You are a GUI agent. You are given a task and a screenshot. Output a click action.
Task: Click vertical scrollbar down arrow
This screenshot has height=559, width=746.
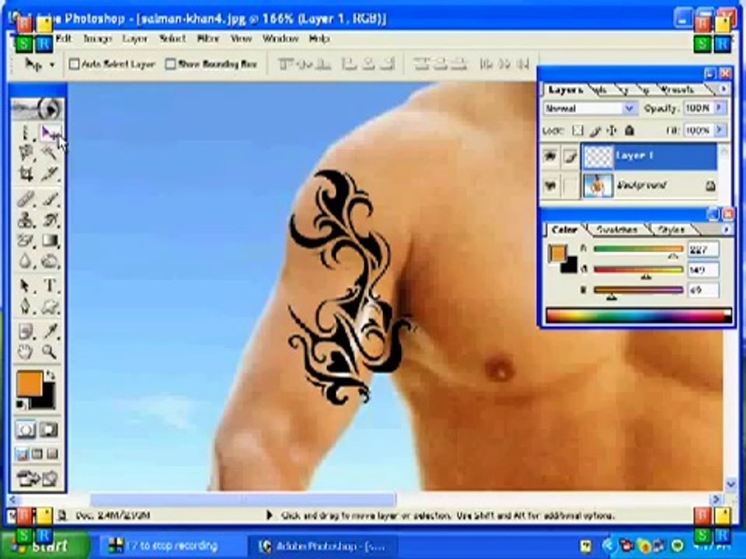pos(731,484)
